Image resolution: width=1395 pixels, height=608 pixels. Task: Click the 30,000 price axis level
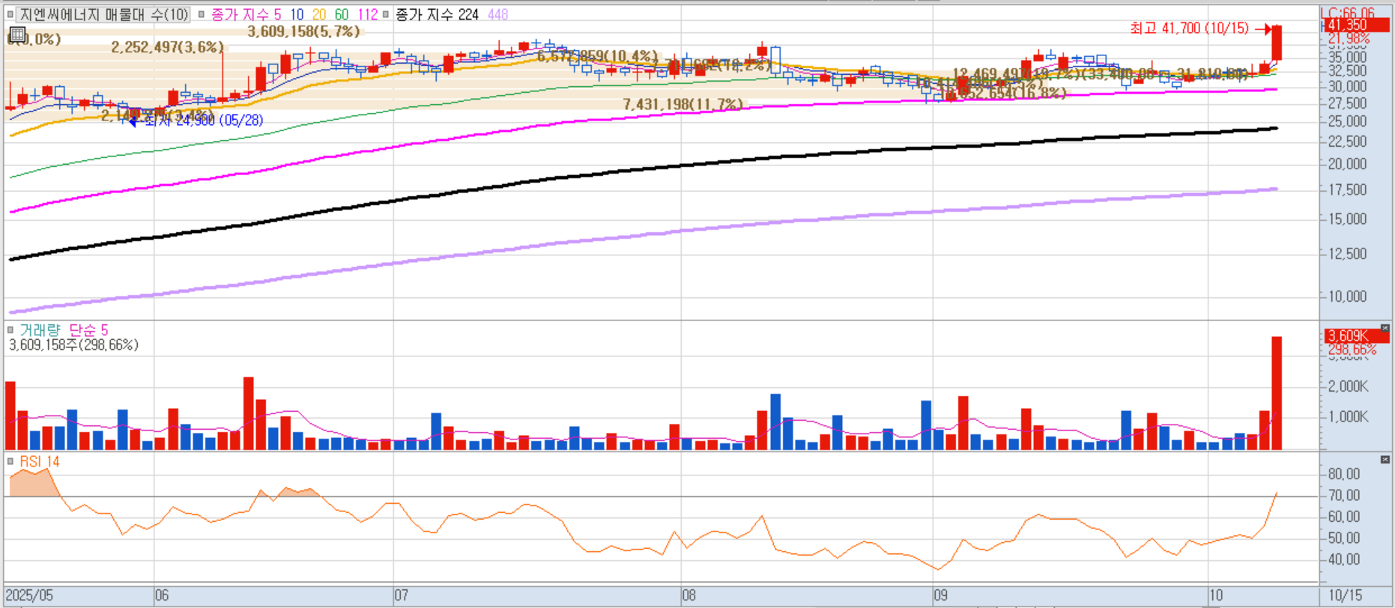point(1347,86)
